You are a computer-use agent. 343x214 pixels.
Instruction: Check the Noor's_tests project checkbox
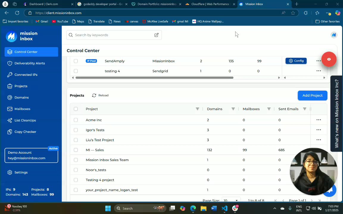[x=76, y=170]
